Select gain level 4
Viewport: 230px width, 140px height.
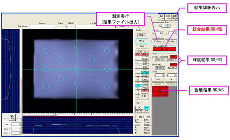138,93
